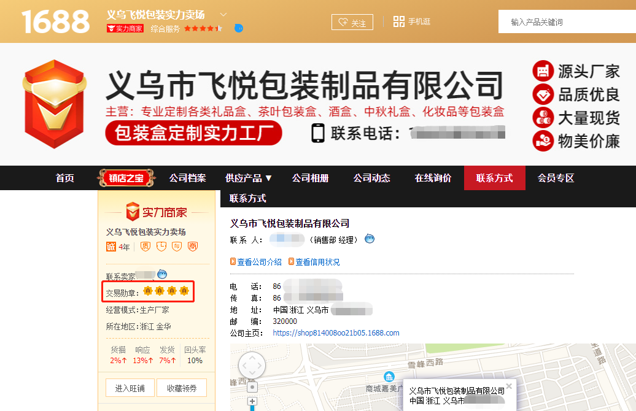
Task: Click the orange icon before 查看信用状况
Action: (x=291, y=261)
